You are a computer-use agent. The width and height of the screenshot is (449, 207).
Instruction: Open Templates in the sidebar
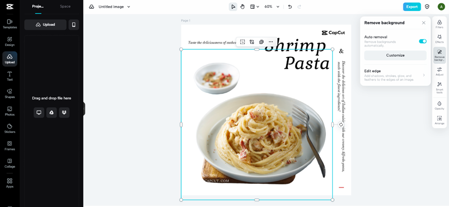pos(10,24)
